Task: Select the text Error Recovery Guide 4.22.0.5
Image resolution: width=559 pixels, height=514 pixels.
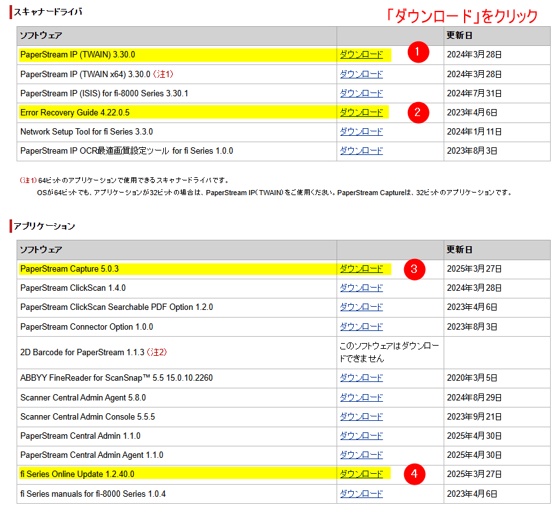Action: [75, 112]
